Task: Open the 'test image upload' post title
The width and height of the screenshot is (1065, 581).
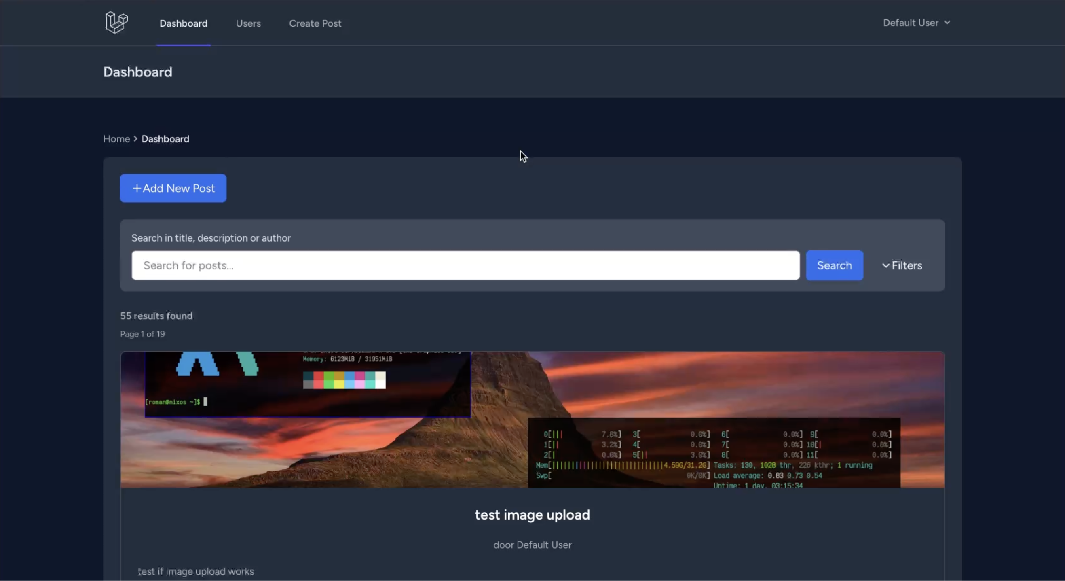Action: click(x=532, y=515)
